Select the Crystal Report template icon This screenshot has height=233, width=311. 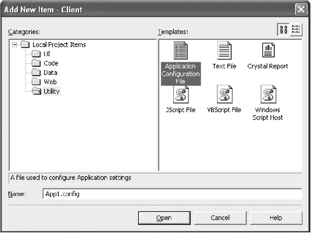[268, 51]
